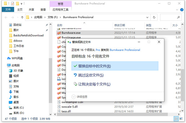Switch to details view layout icon
186x123 pixels.
176,119
